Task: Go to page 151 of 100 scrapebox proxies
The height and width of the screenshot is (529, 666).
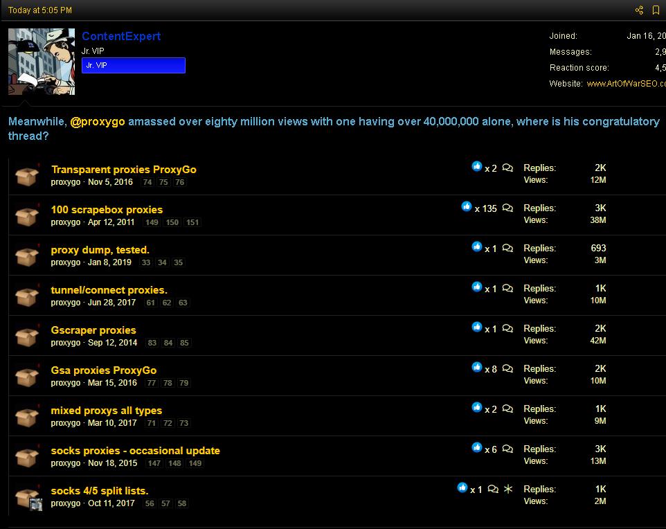Action: pyautogui.click(x=192, y=222)
